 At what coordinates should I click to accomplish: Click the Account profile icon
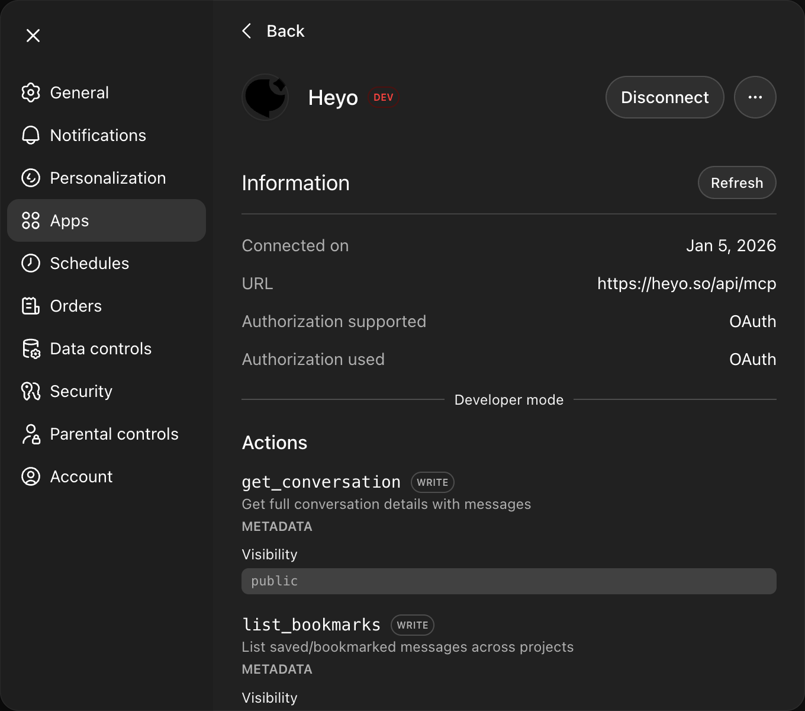coord(31,476)
